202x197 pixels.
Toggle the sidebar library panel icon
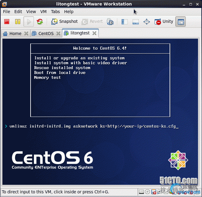[124, 22]
